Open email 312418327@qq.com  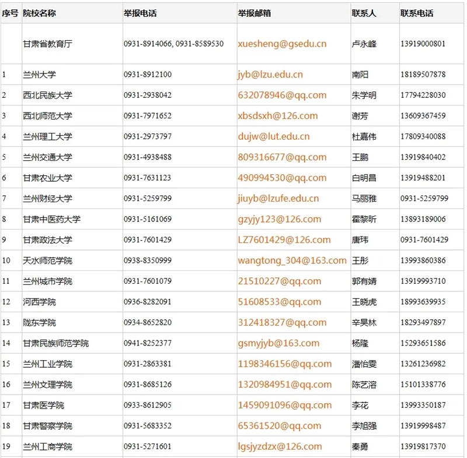coord(282,322)
